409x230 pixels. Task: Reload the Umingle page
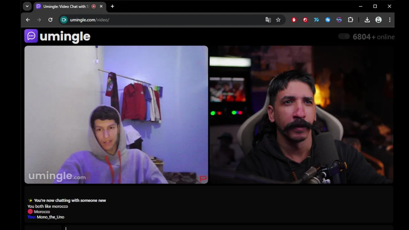pyautogui.click(x=50, y=20)
